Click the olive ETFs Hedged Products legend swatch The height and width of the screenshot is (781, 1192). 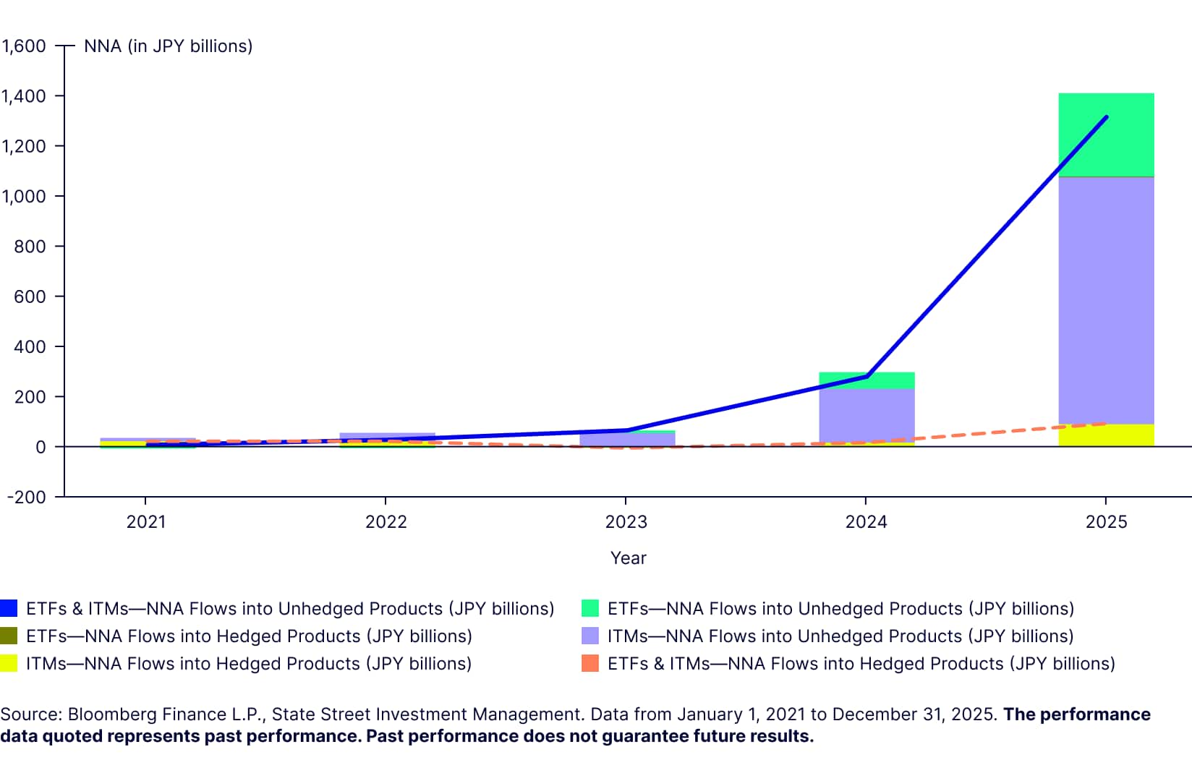[x=9, y=636]
